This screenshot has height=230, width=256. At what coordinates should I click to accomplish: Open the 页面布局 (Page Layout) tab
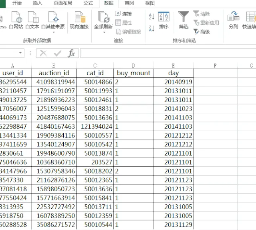[x=62, y=3]
